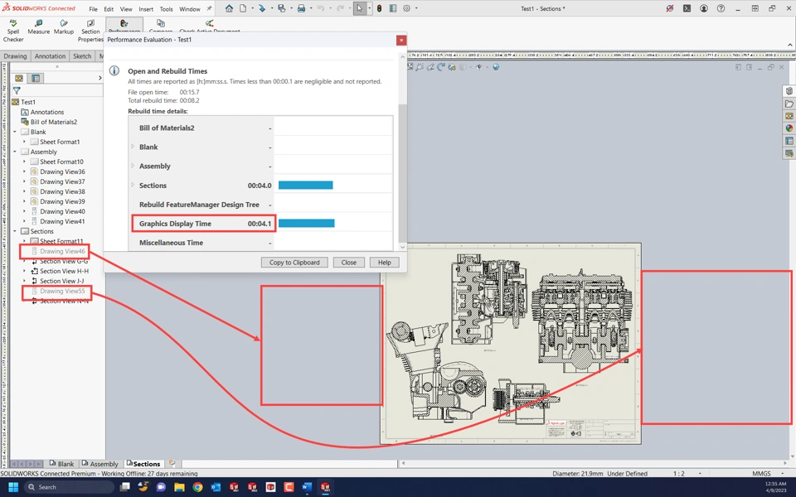Image resolution: width=796 pixels, height=497 pixels.
Task: Open the top task pane tab icon
Action: (789, 91)
